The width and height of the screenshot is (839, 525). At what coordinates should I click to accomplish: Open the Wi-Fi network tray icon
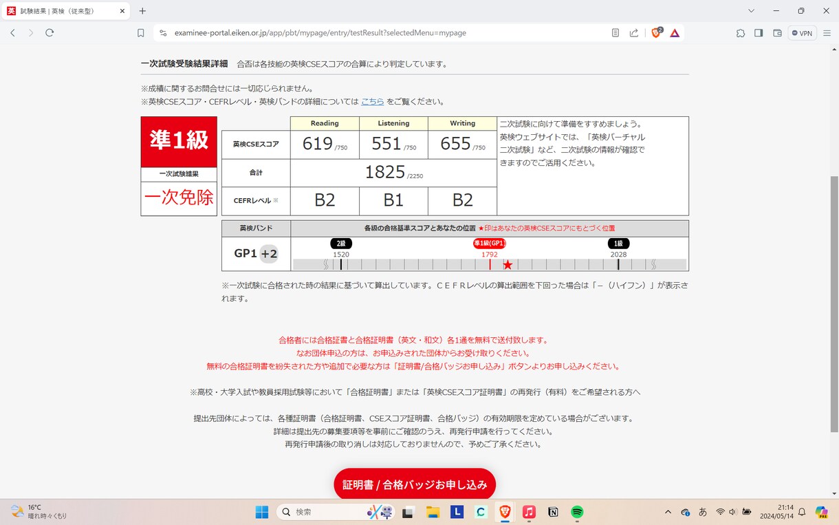coord(720,512)
